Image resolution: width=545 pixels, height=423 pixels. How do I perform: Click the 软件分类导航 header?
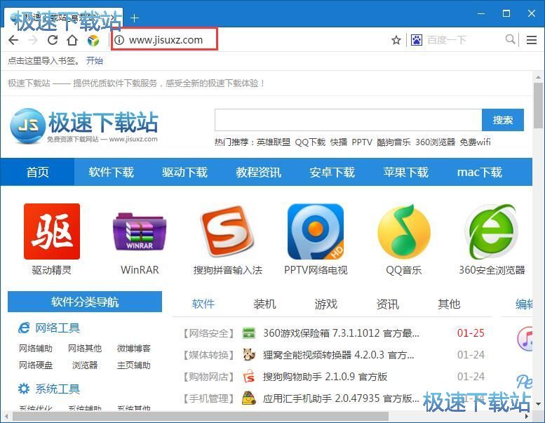coord(85,302)
